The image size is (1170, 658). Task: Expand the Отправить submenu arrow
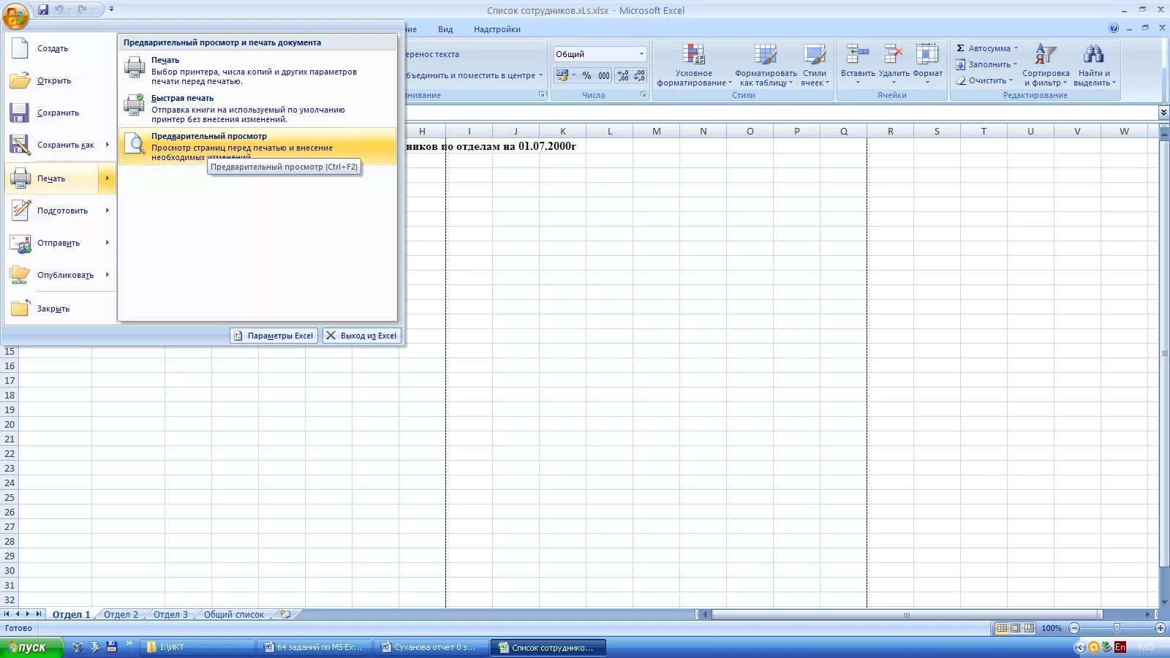tap(107, 243)
